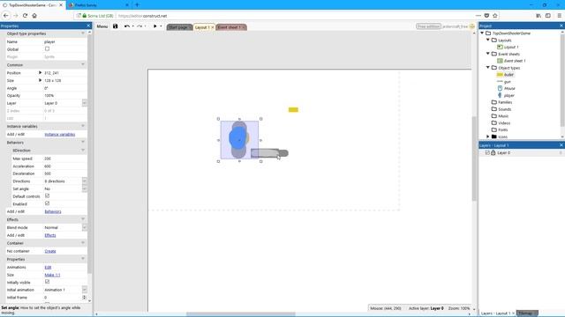Click the Preview play button
This screenshot has height=317, width=565.
pyautogui.click(x=155, y=26)
